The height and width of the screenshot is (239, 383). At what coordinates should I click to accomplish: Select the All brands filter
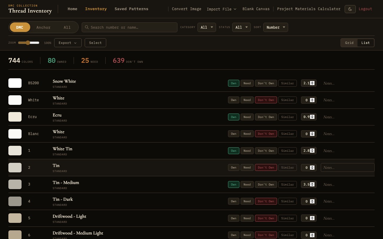click(67, 27)
